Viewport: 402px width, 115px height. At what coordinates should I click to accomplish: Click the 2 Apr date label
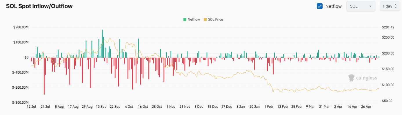[x=338, y=107]
